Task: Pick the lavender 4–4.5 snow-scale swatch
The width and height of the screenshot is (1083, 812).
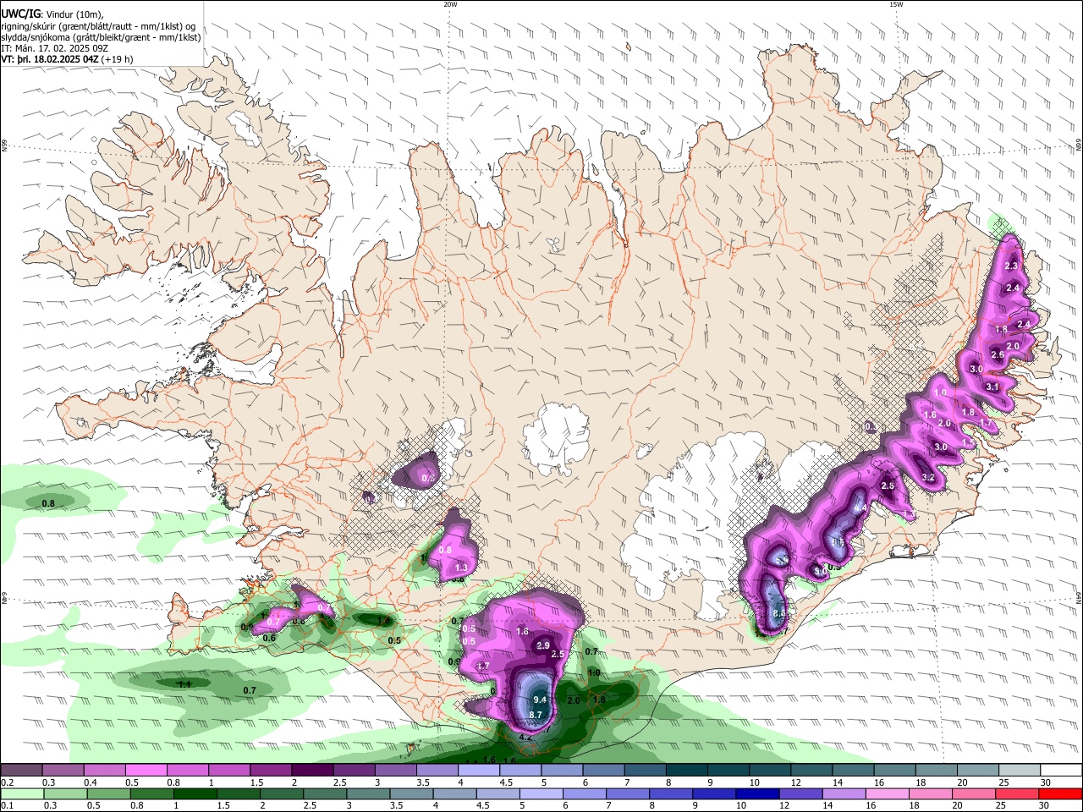Action: [479, 770]
